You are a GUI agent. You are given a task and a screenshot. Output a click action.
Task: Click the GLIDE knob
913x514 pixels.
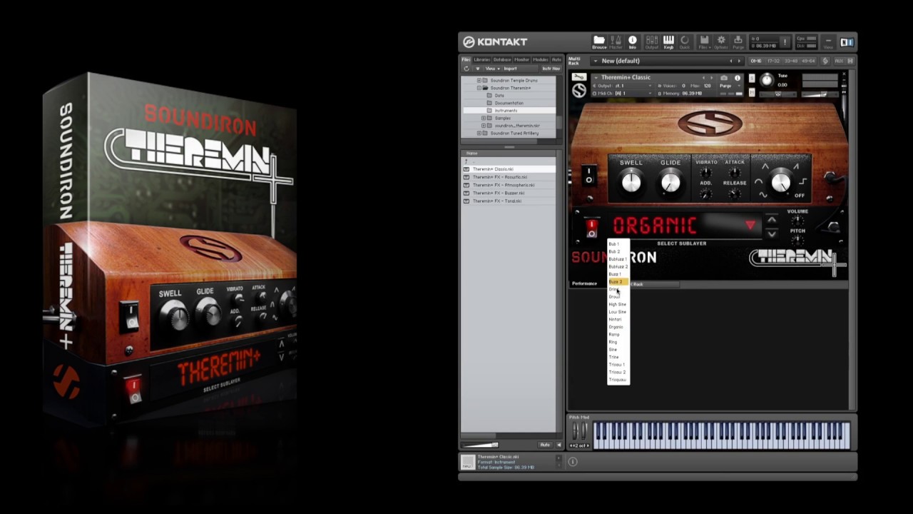click(x=670, y=183)
